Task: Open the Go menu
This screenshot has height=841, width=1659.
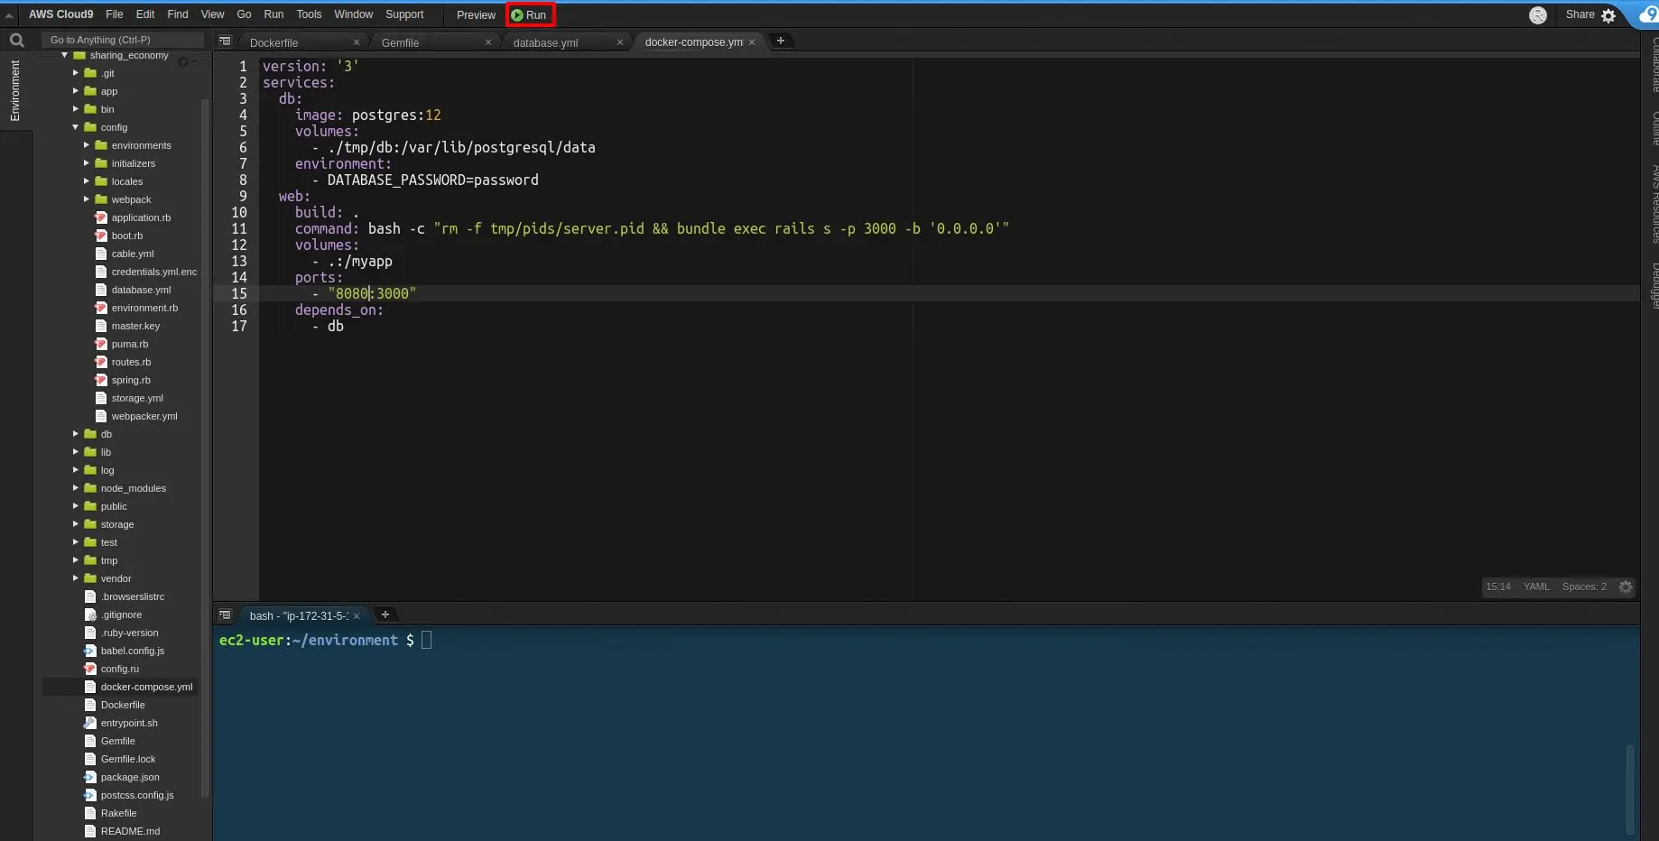Action: (x=244, y=14)
